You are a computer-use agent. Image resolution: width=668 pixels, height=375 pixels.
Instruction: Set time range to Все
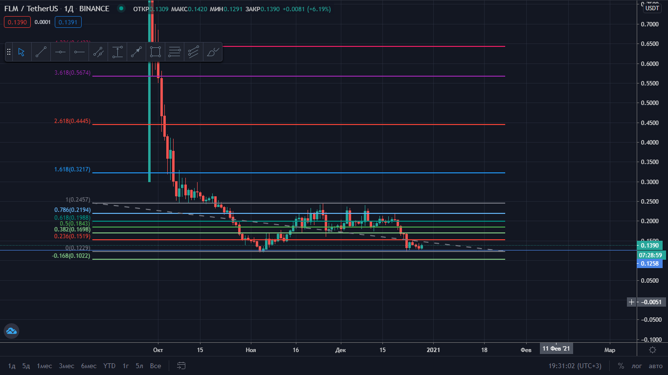pyautogui.click(x=156, y=366)
